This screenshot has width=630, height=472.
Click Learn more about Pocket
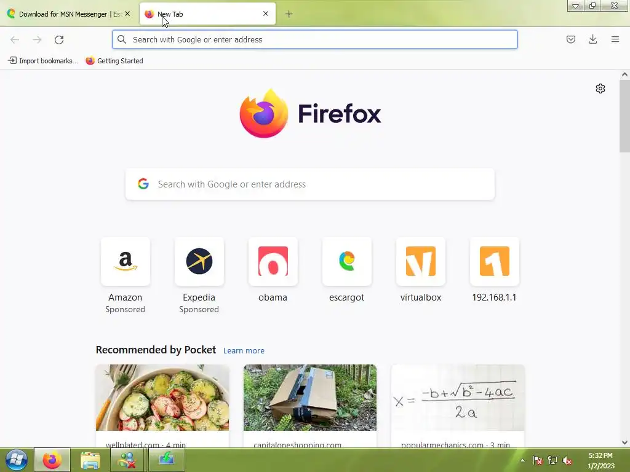(244, 351)
